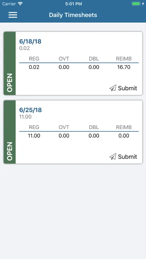146x259 pixels.
Task: Click the paper plane icon on the 6/18/18 card
Action: pos(113,88)
